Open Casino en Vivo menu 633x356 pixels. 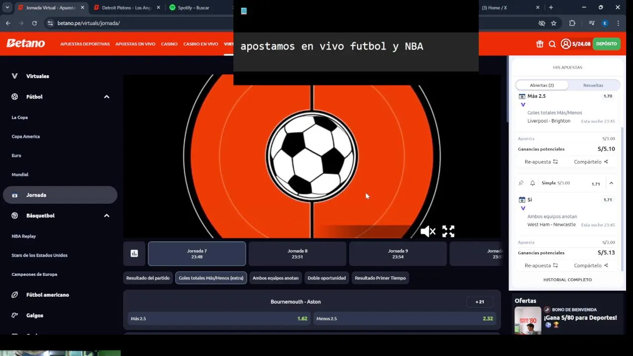[x=201, y=44]
